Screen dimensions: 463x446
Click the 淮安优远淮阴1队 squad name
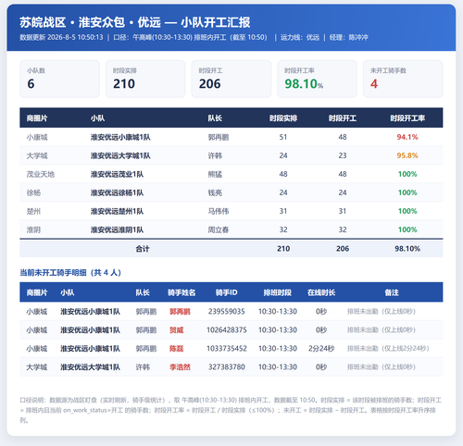117,229
